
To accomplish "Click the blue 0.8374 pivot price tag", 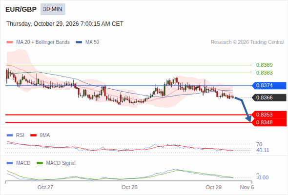I will click(x=269, y=85).
